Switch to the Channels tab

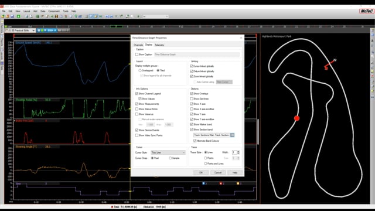coord(138,45)
